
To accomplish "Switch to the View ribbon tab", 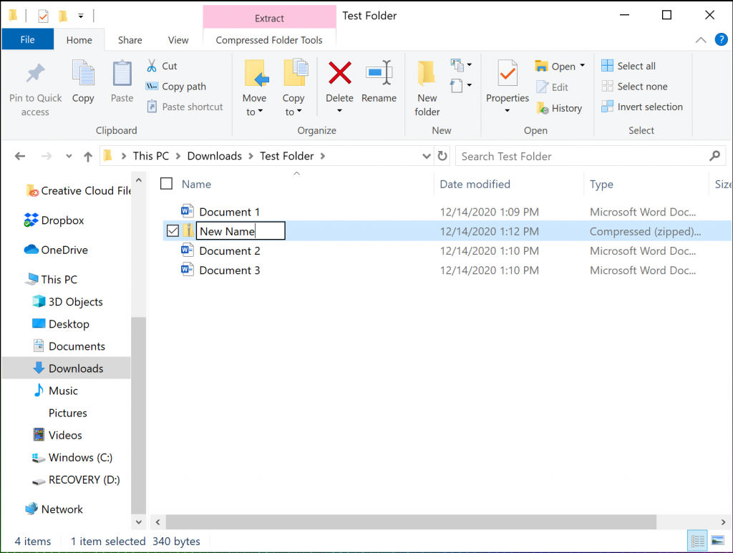I will tap(178, 40).
